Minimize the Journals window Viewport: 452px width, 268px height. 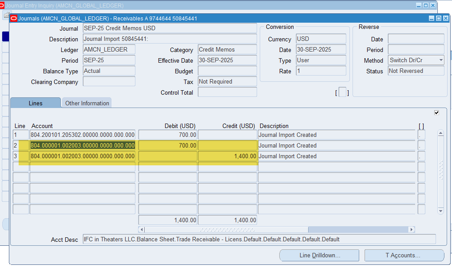tap(432, 19)
